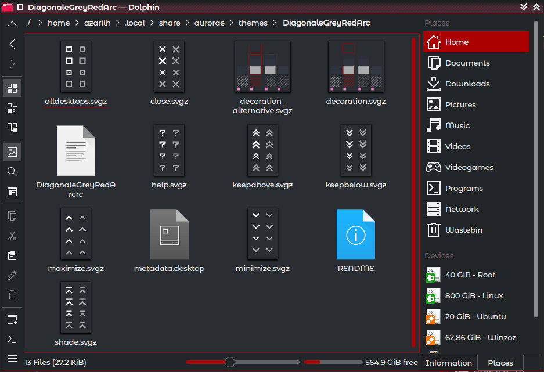
Task: Switch to the Places panel tab
Action: pos(500,363)
